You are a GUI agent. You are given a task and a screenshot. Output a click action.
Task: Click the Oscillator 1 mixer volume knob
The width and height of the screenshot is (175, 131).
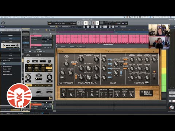(104, 59)
